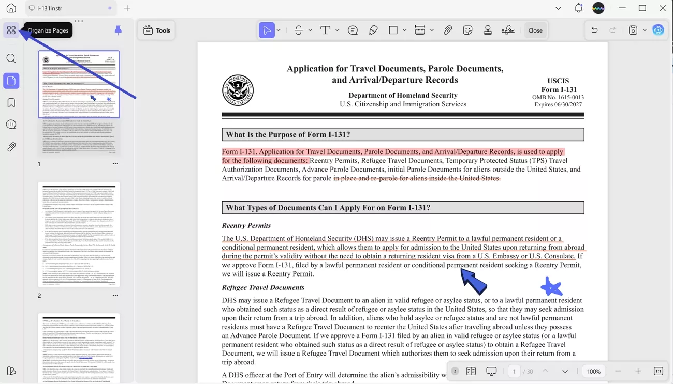Open the Bookmarks panel

coord(11,103)
